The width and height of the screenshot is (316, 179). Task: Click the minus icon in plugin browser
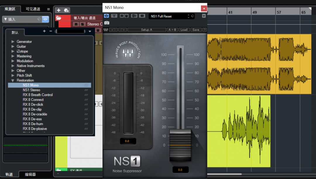tap(51, 31)
